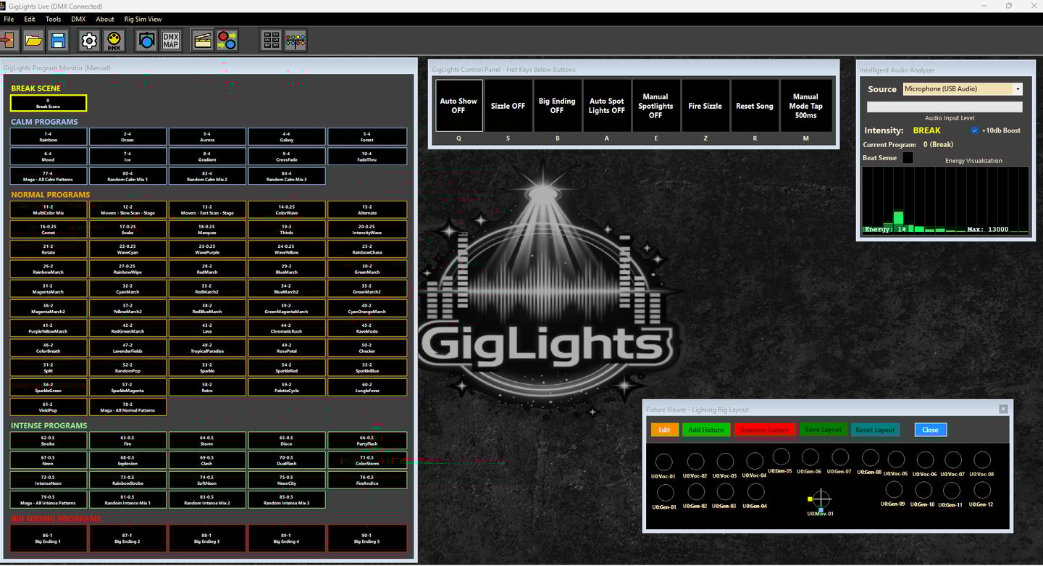
Task: Select fixture U0:Gen-02 in rig layout
Action: click(696, 492)
